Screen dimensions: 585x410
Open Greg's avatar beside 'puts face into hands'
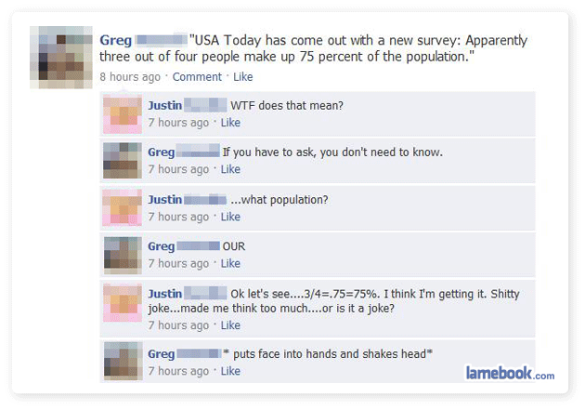point(123,361)
